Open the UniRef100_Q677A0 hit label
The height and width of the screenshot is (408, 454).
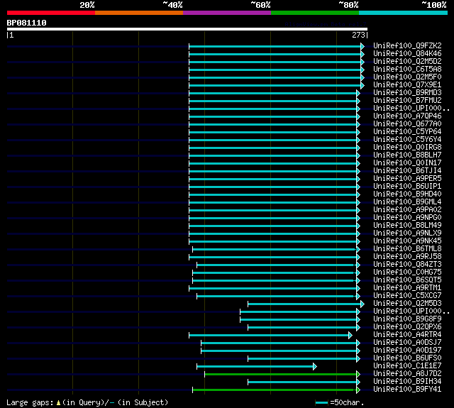point(407,124)
